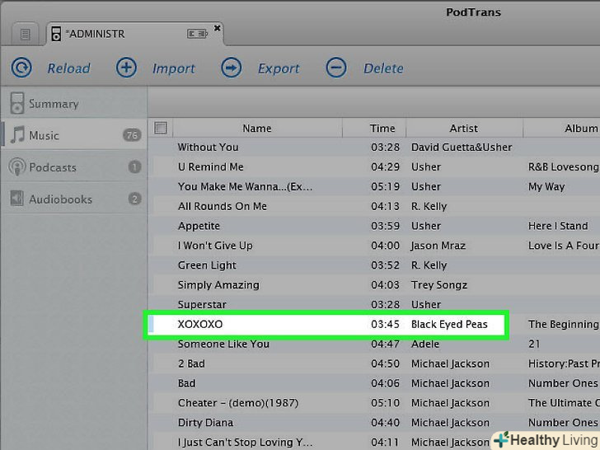The width and height of the screenshot is (600, 450).
Task: Select the song 2 Bad
Action: [374, 363]
